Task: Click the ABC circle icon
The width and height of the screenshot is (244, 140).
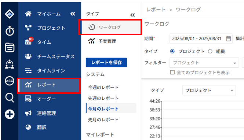Action: [x=10, y=81]
